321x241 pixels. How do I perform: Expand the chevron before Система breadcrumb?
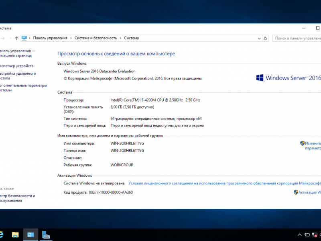pos(120,38)
